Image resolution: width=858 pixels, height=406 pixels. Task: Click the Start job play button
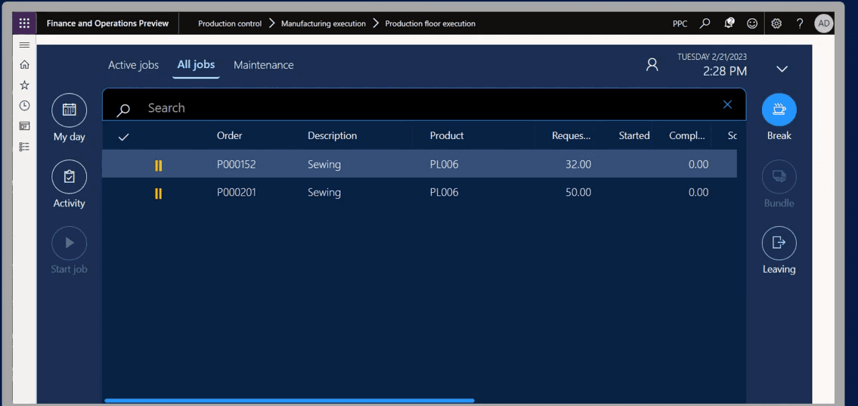click(69, 243)
